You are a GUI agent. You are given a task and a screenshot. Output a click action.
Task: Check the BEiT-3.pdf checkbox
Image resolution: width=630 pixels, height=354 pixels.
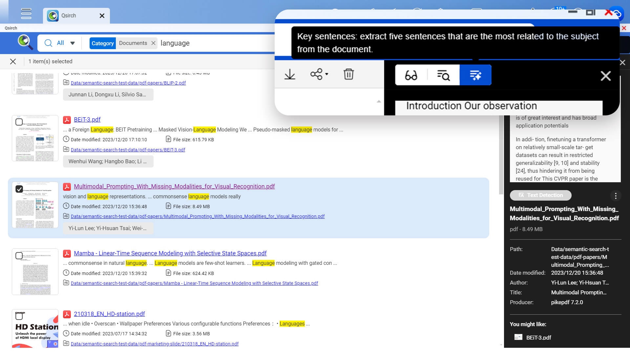19,122
